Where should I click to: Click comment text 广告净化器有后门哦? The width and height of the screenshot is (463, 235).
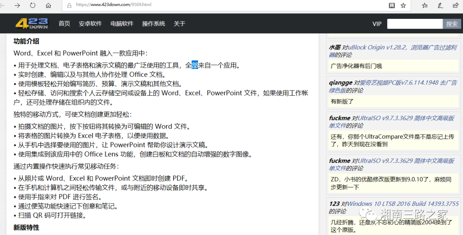point(356,66)
